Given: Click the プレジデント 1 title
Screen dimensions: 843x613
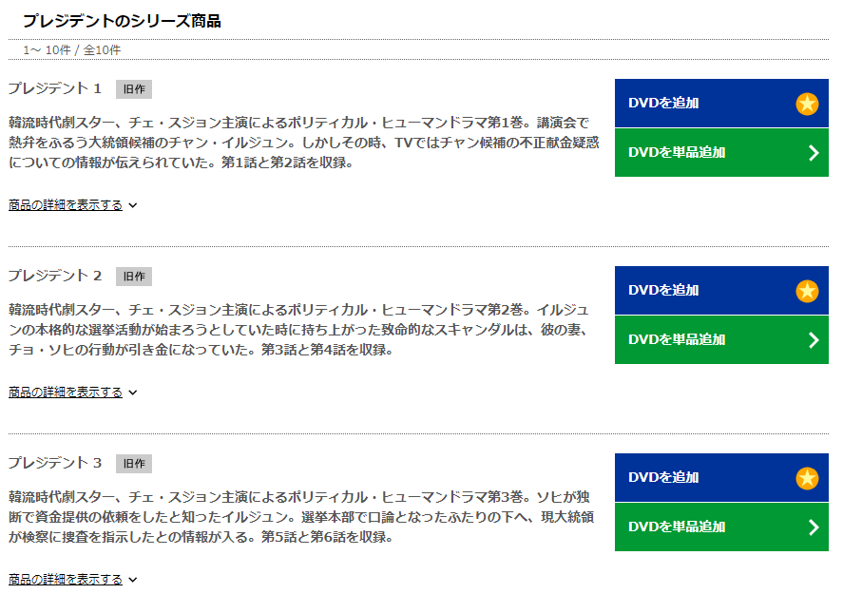Looking at the screenshot, I should pyautogui.click(x=55, y=88).
